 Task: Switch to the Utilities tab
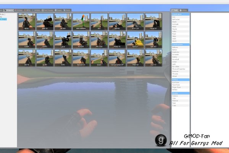(x=184, y=10)
